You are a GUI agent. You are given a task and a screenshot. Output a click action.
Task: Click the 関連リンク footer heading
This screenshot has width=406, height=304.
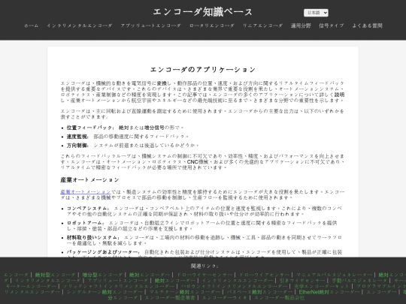point(204,266)
